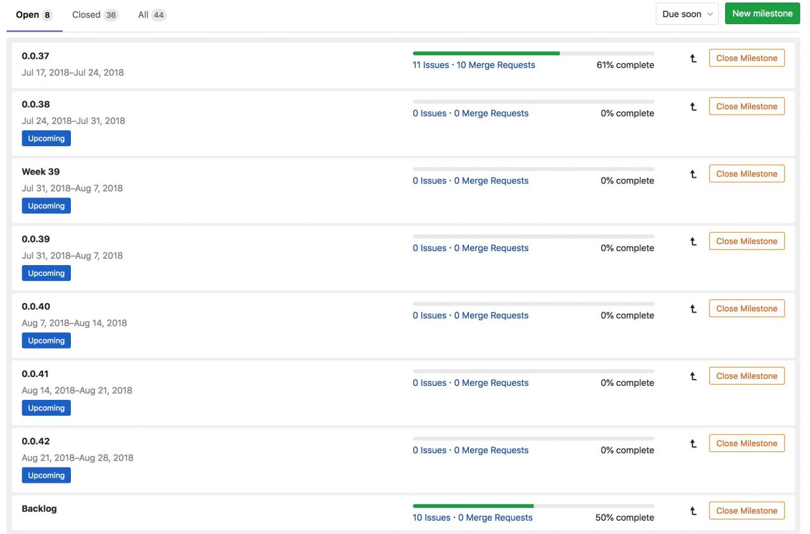810x534 pixels.
Task: Open the milestone titled Week 39
Action: click(40, 171)
